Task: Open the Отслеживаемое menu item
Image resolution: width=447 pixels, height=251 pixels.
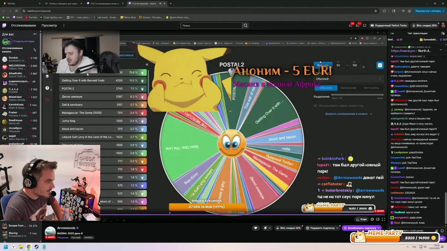Action: click(x=23, y=25)
